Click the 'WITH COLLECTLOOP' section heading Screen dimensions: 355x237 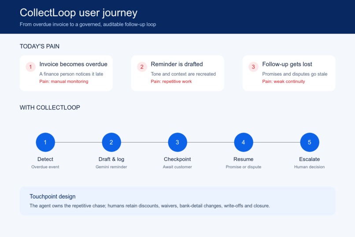50,108
